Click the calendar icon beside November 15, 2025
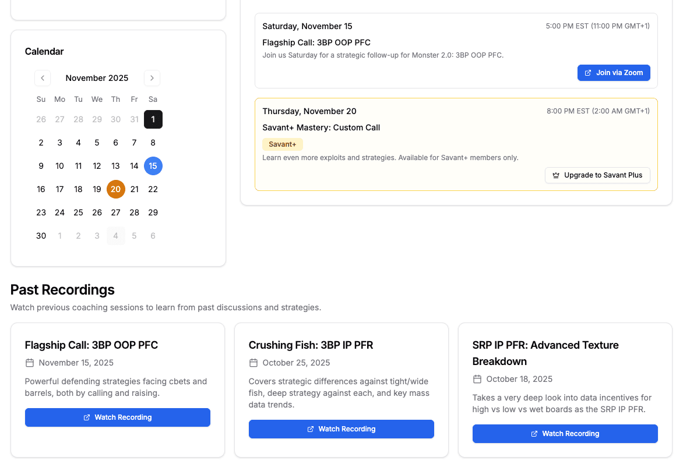Screen dimensions: 683x464 (29, 362)
